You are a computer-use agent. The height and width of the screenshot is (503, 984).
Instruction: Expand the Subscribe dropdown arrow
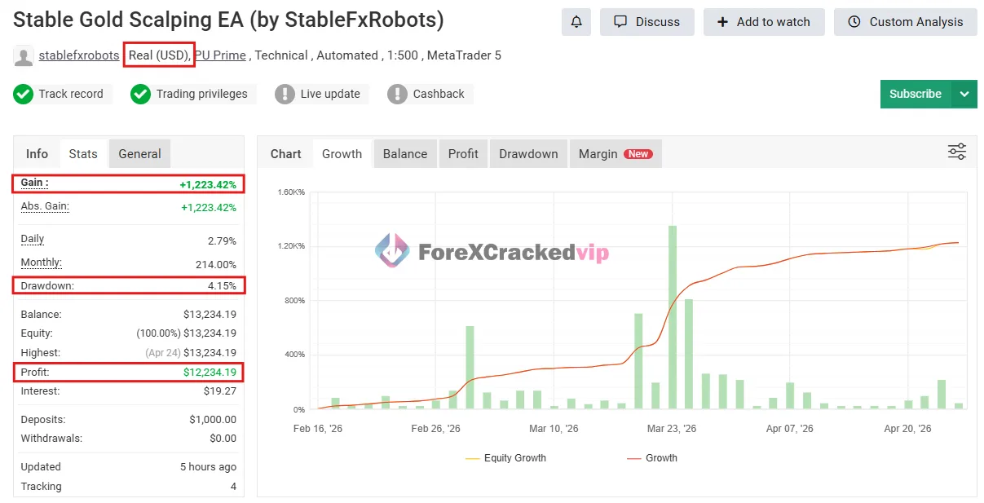pos(964,94)
